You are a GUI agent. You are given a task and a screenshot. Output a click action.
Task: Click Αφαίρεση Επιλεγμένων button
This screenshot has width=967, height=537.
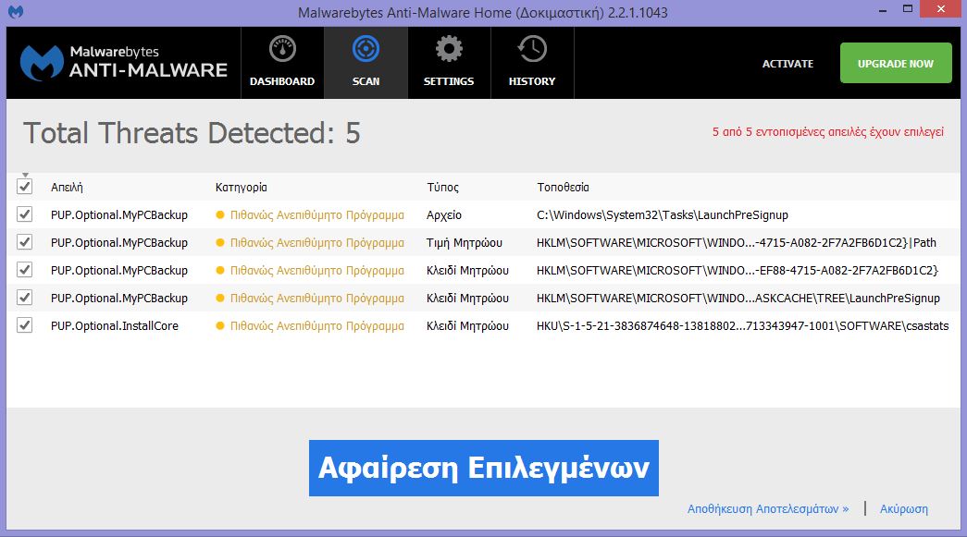coord(483,468)
